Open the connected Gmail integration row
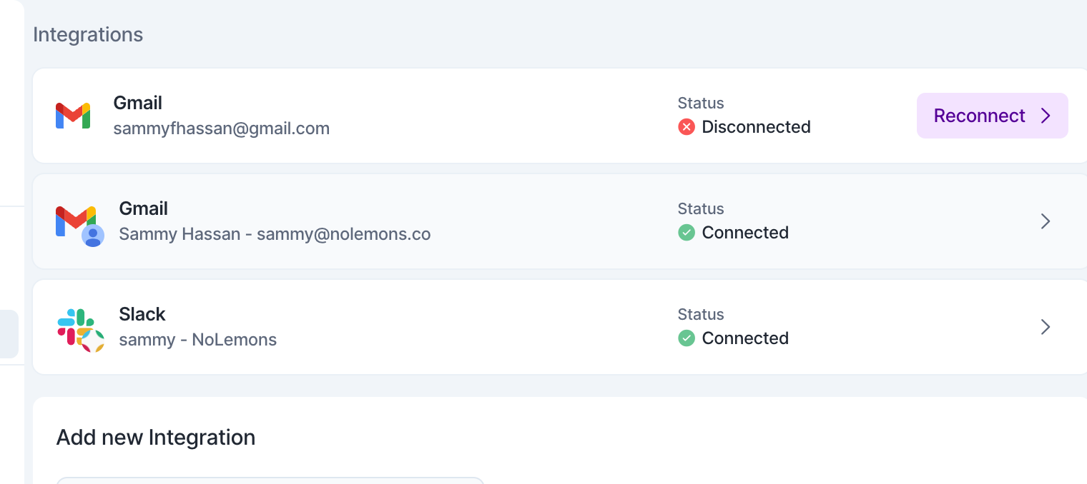 [560, 221]
